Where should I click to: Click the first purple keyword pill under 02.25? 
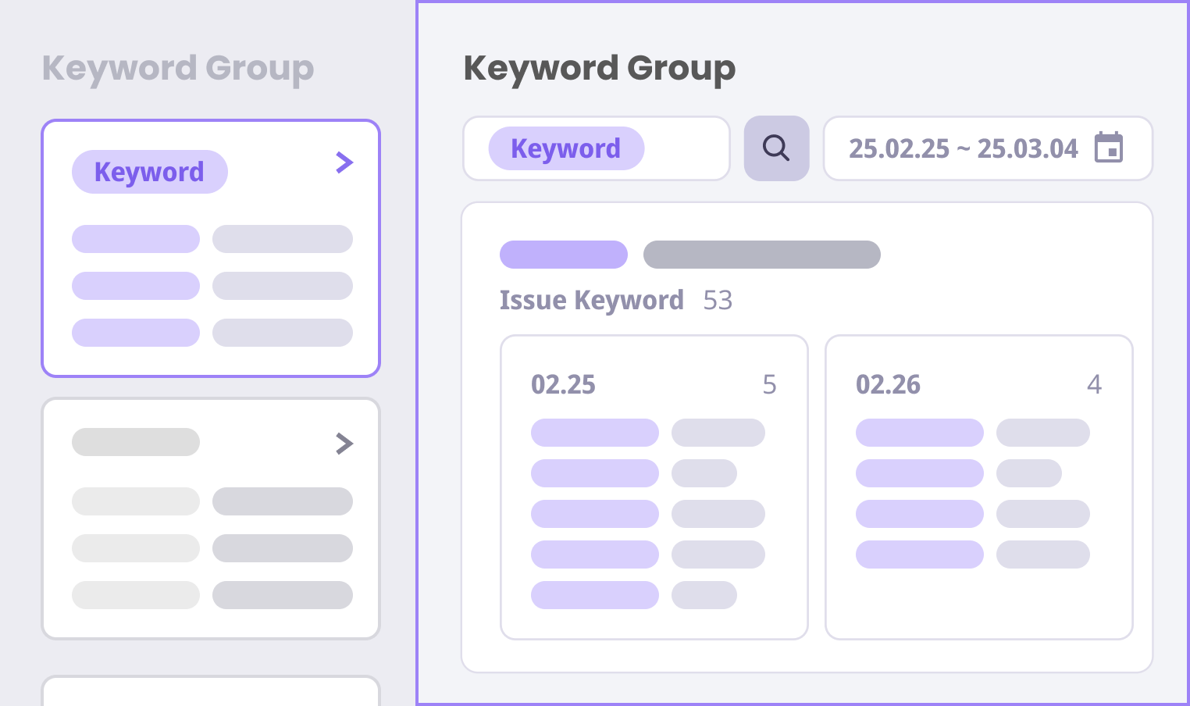pyautogui.click(x=594, y=433)
